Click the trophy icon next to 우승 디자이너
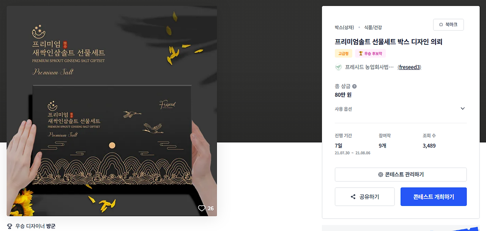This screenshot has width=486, height=231. [9, 226]
